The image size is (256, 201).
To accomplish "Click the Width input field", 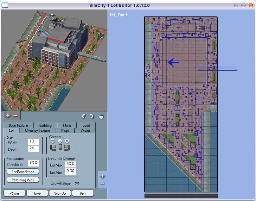I will (33, 141).
